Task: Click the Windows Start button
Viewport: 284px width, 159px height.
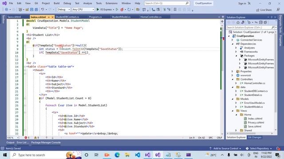Action: pos(5,155)
